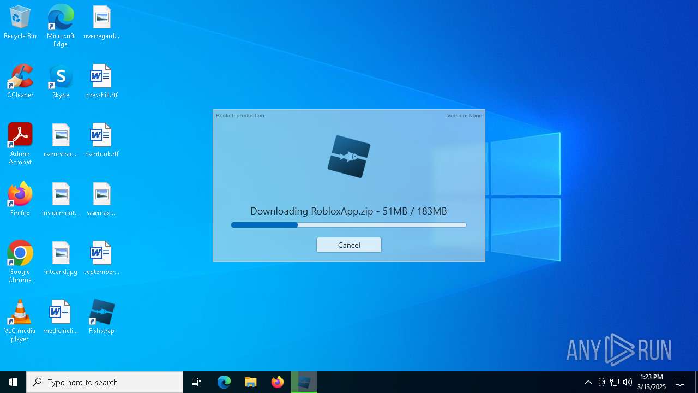Select Adobe Acrobat desktop shortcut
698x393 pixels.
(20, 144)
